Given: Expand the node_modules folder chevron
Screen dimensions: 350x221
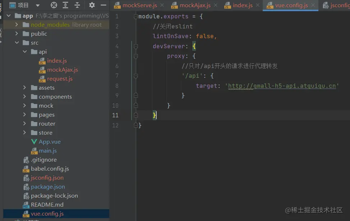Looking at the screenshot, I should 17,24.
